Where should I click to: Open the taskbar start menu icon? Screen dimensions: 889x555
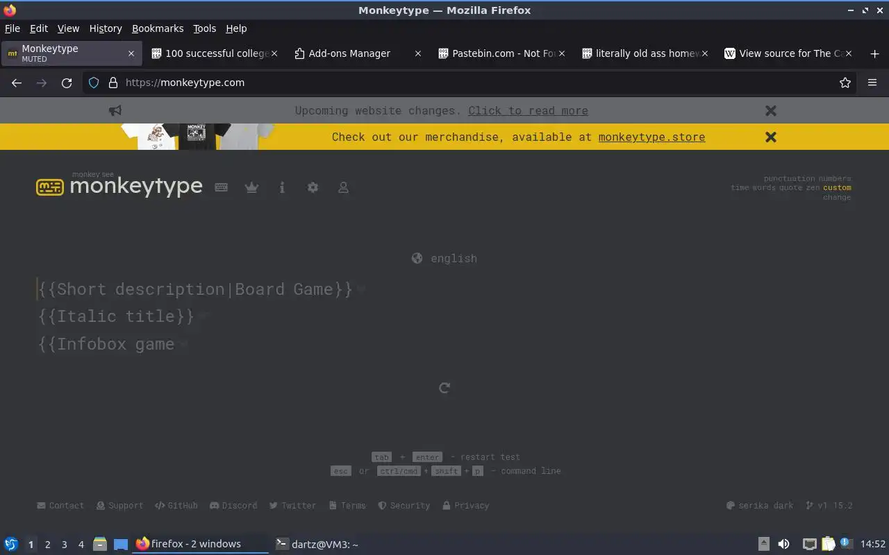[10, 544]
